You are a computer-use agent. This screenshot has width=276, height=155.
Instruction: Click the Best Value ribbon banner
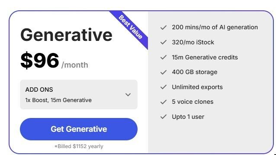131,27
